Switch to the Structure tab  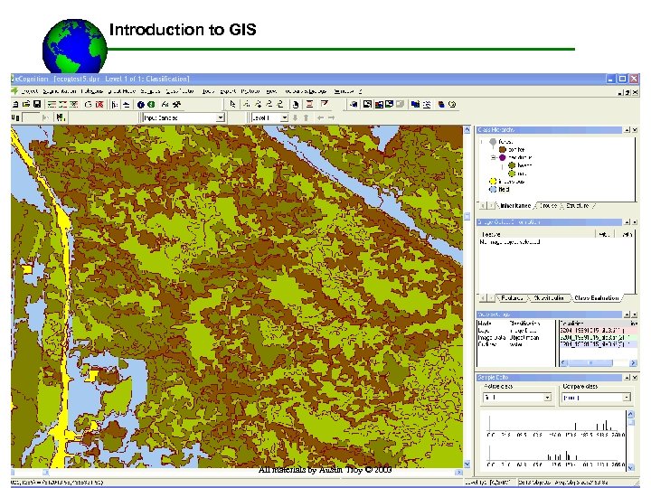(x=577, y=206)
